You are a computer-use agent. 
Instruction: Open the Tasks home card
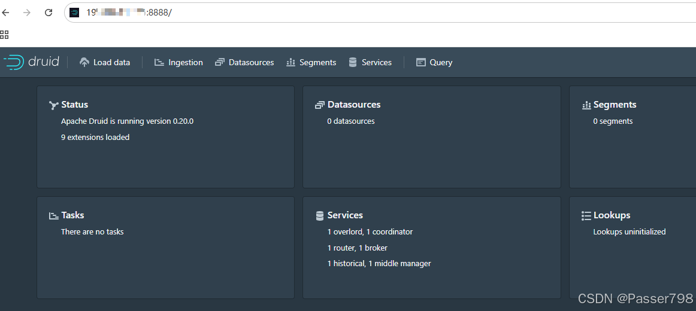pyautogui.click(x=165, y=248)
